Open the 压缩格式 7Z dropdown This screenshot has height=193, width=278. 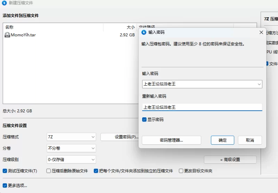pyautogui.click(x=72, y=137)
